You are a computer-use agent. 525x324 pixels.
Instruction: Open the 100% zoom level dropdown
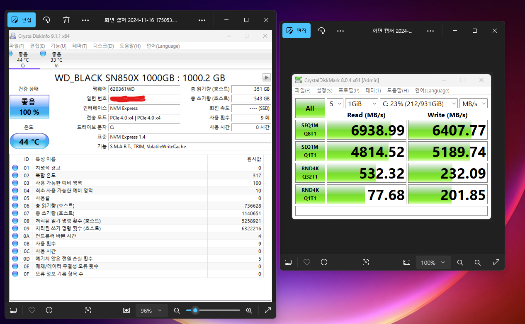tap(433, 262)
